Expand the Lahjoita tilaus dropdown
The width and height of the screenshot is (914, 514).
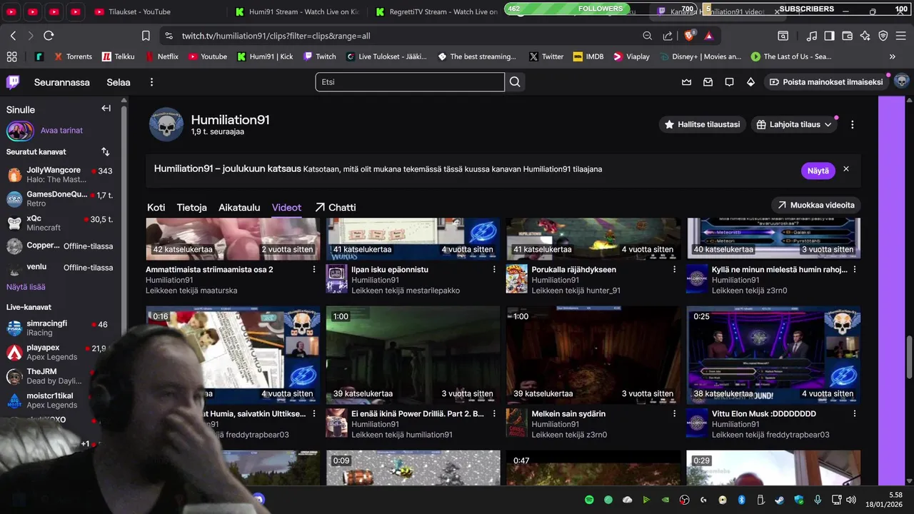click(793, 124)
